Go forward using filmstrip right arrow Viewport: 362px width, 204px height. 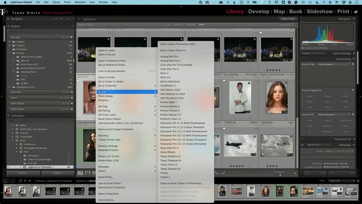(x=30, y=181)
